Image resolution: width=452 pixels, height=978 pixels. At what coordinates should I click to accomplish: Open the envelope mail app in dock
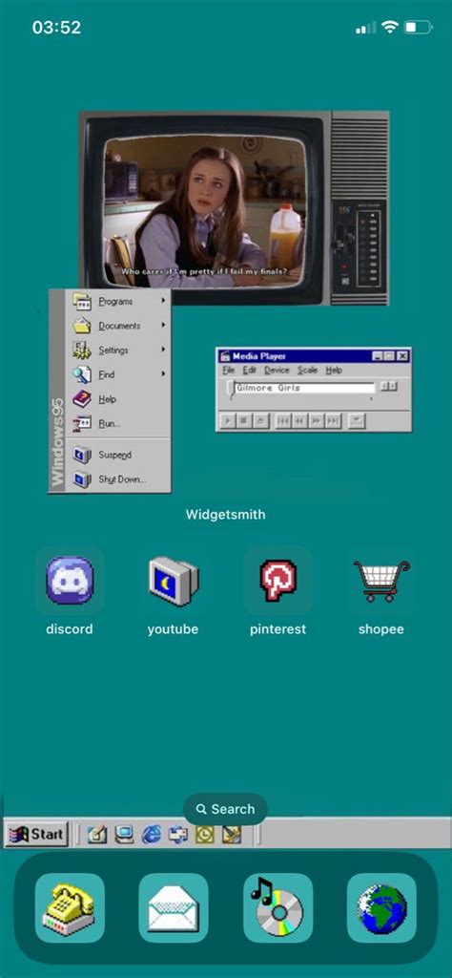pyautogui.click(x=174, y=907)
